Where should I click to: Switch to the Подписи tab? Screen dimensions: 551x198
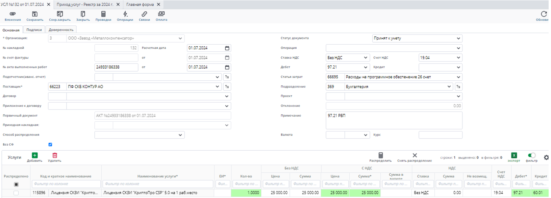(34, 30)
